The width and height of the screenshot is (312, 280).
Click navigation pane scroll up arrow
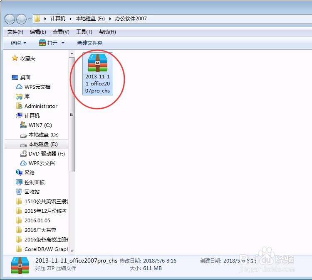click(72, 54)
